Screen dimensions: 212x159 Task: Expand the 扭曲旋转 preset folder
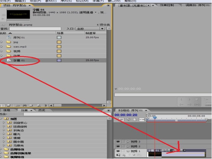click(4, 126)
